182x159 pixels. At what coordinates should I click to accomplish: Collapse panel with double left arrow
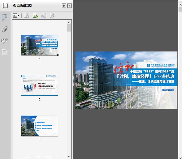click(x=64, y=6)
